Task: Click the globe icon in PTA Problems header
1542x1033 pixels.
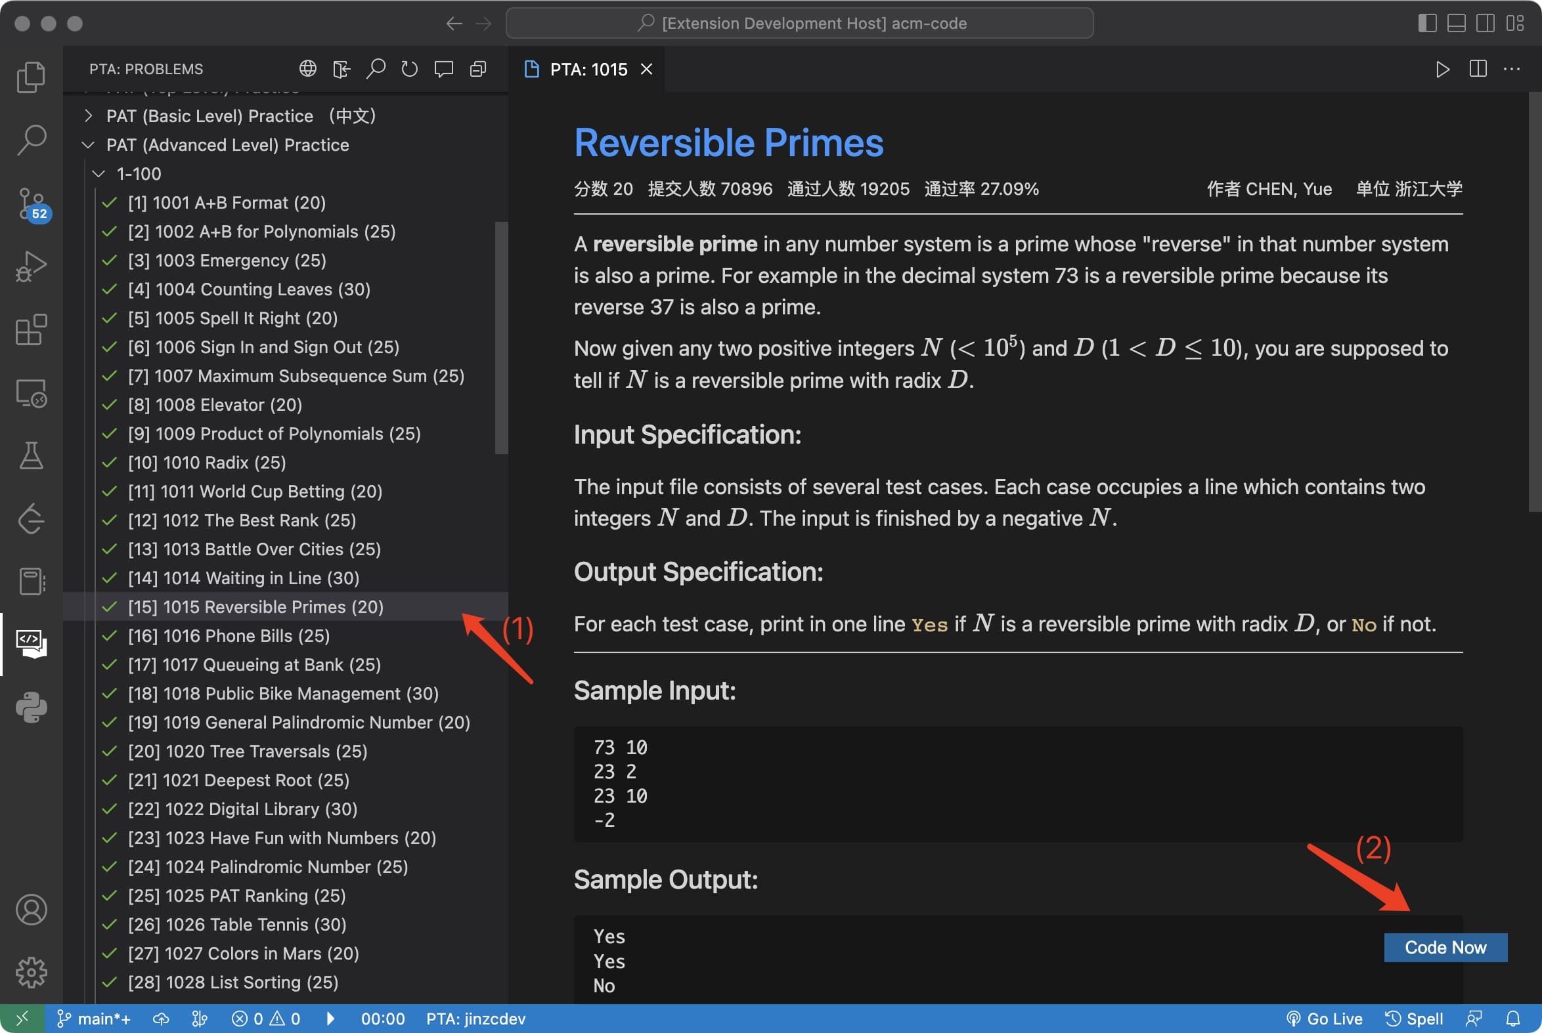Action: [308, 68]
